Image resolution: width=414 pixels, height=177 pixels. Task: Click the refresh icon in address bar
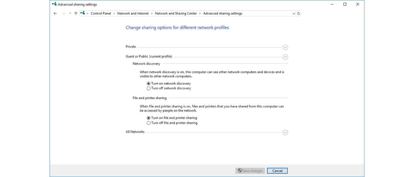click(x=298, y=13)
